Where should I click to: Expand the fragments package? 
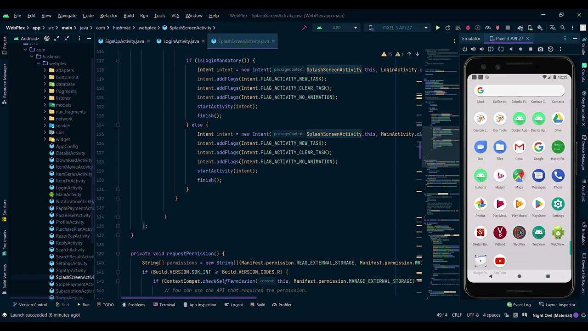45,91
